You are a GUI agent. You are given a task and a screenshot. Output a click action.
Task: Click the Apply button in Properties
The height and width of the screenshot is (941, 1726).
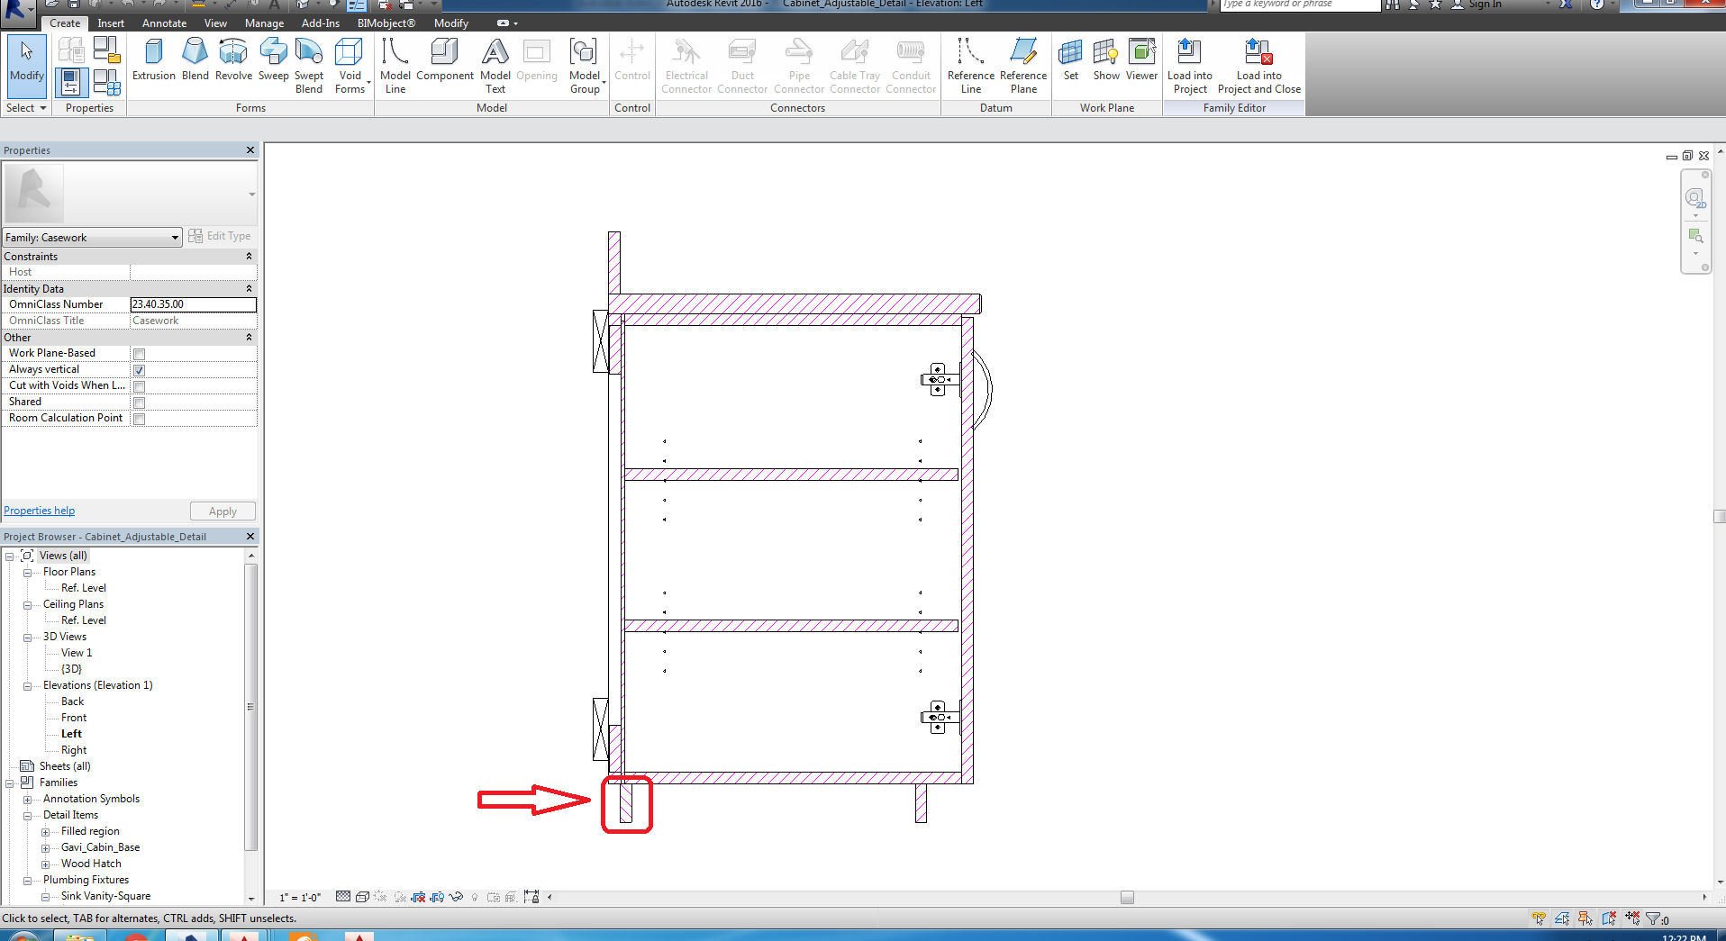pos(223,511)
